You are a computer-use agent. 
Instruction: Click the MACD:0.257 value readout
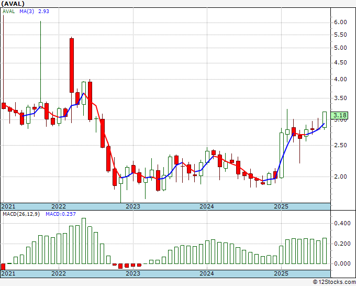coord(61,214)
